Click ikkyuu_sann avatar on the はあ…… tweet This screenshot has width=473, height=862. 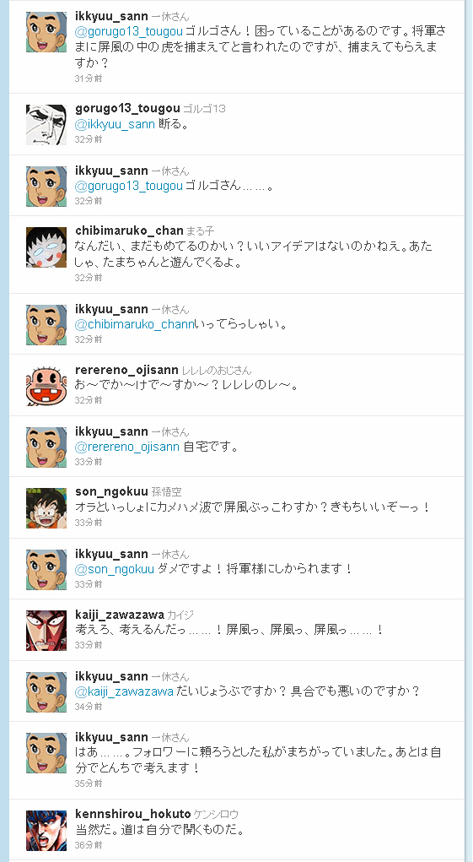click(x=46, y=753)
